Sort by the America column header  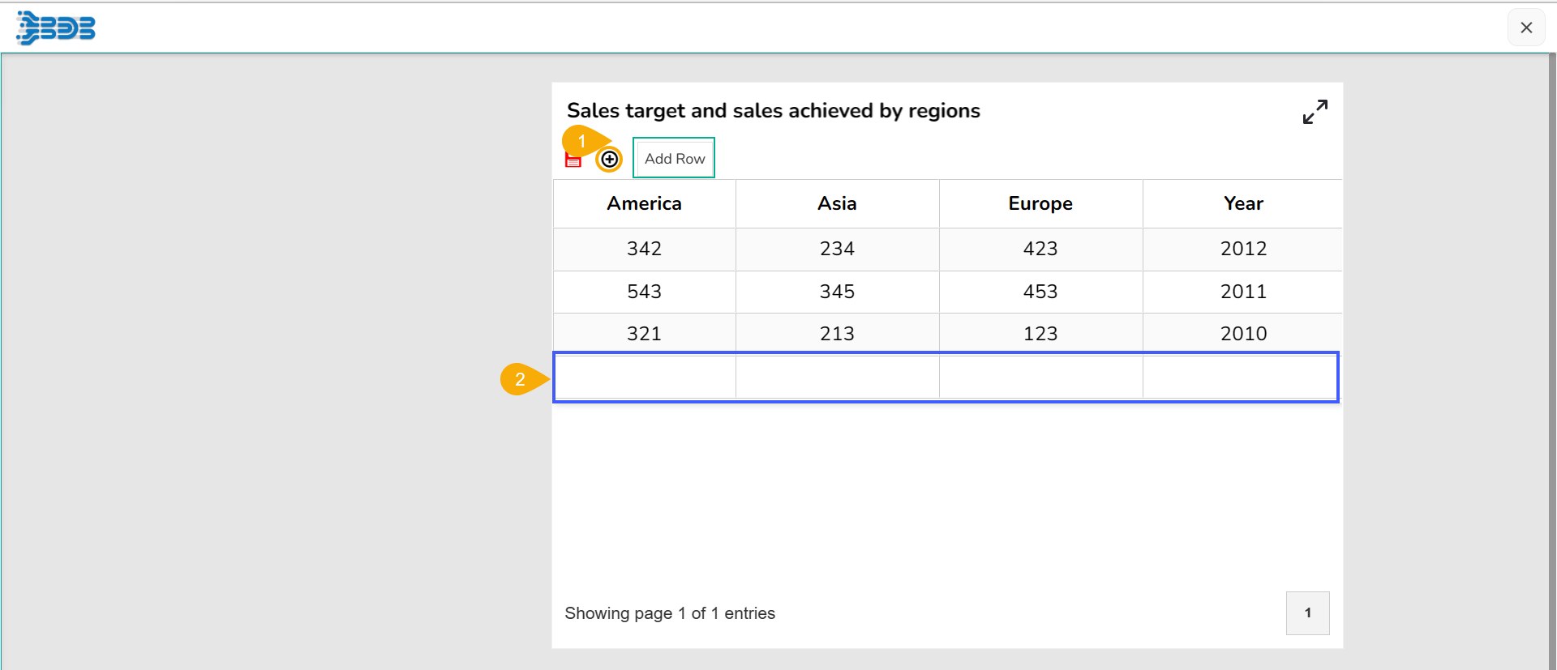[644, 203]
